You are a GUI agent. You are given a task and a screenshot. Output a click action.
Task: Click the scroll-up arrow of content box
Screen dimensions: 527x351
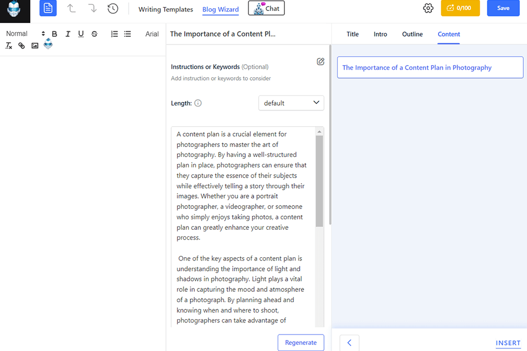pos(319,132)
